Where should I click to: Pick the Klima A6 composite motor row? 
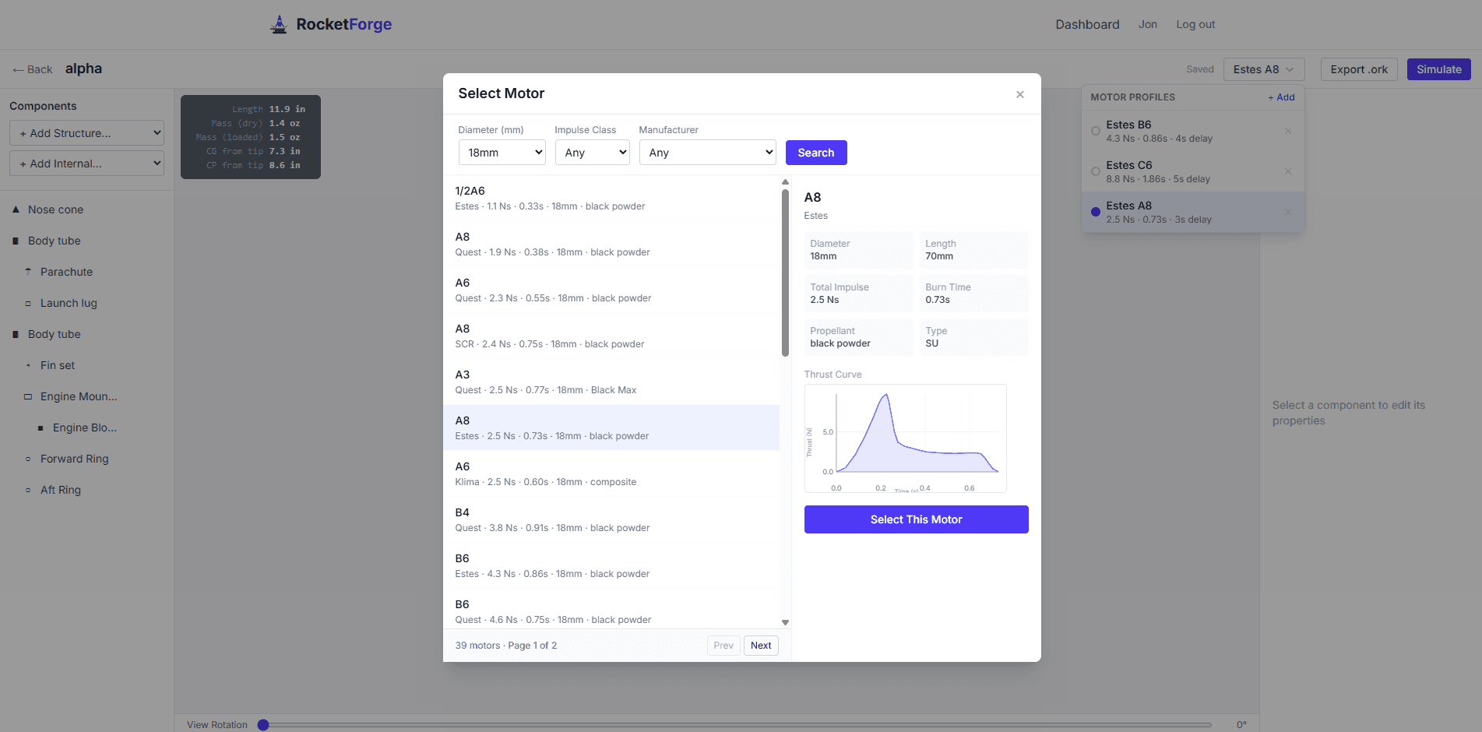click(611, 473)
